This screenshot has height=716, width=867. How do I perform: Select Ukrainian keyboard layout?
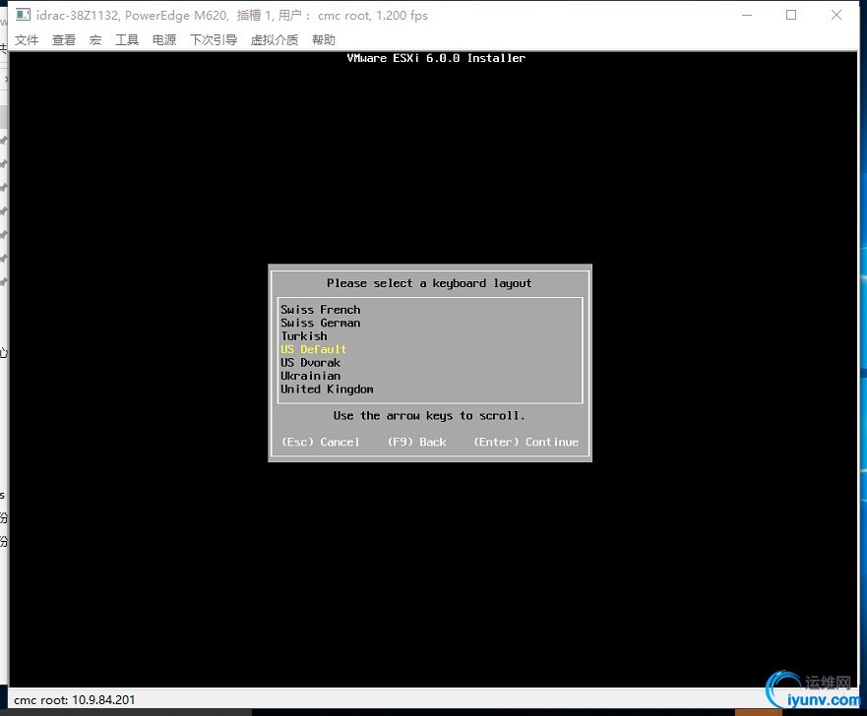[430, 377]
